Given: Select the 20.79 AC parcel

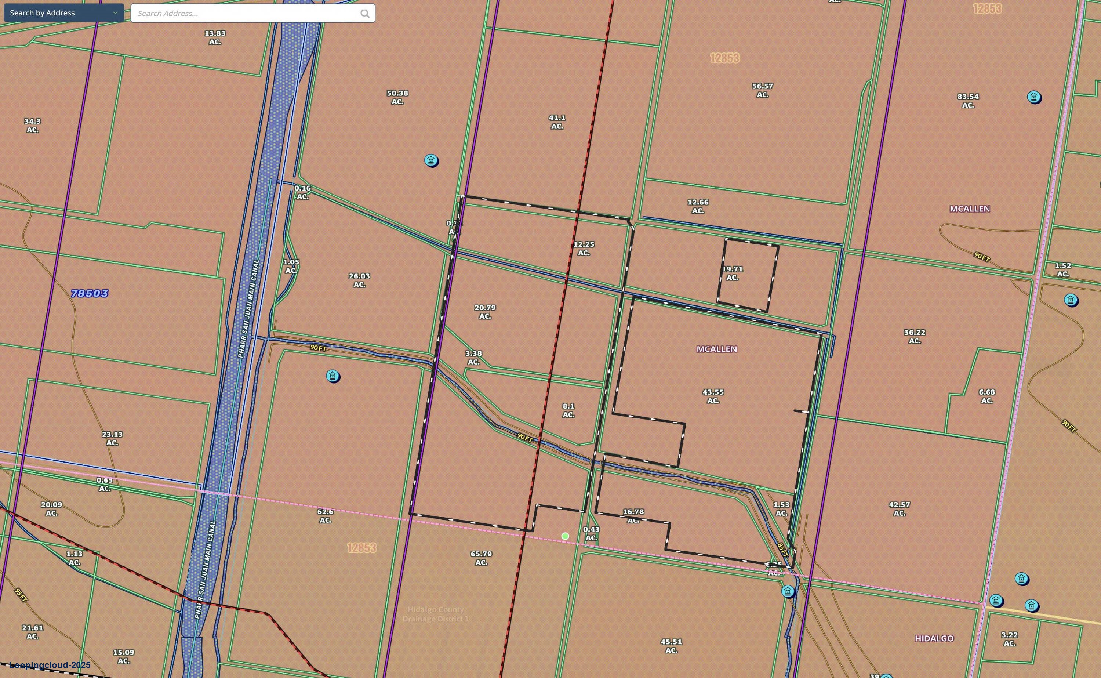Looking at the screenshot, I should pyautogui.click(x=484, y=312).
